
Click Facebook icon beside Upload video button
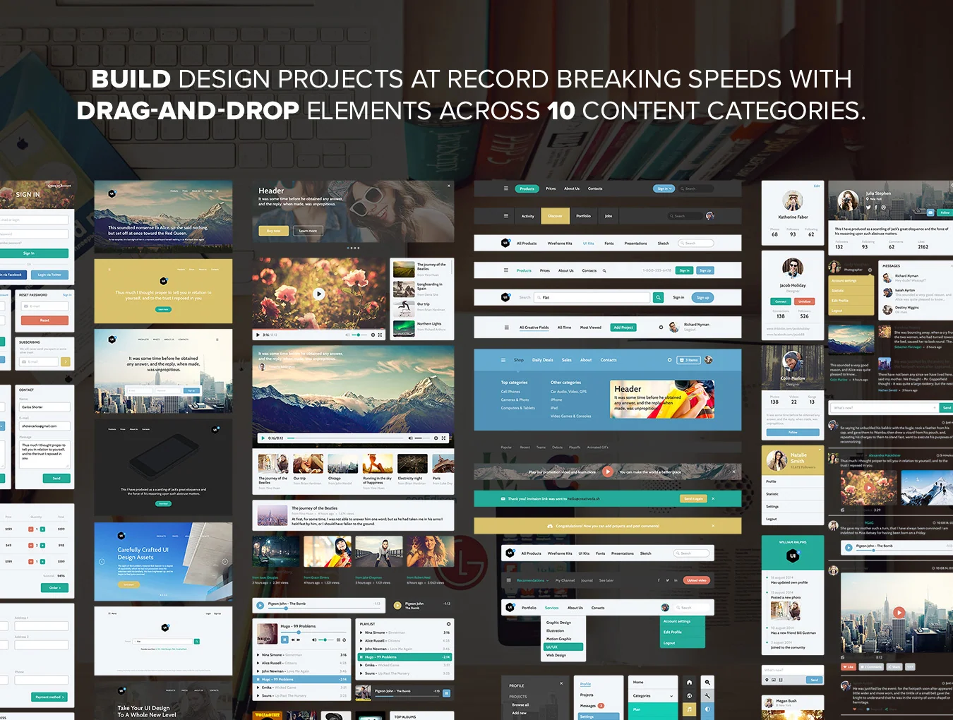pyautogui.click(x=659, y=580)
